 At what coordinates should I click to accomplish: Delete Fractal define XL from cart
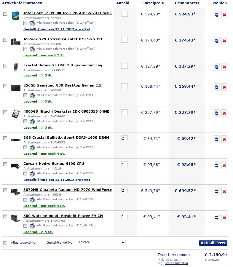click(x=224, y=67)
